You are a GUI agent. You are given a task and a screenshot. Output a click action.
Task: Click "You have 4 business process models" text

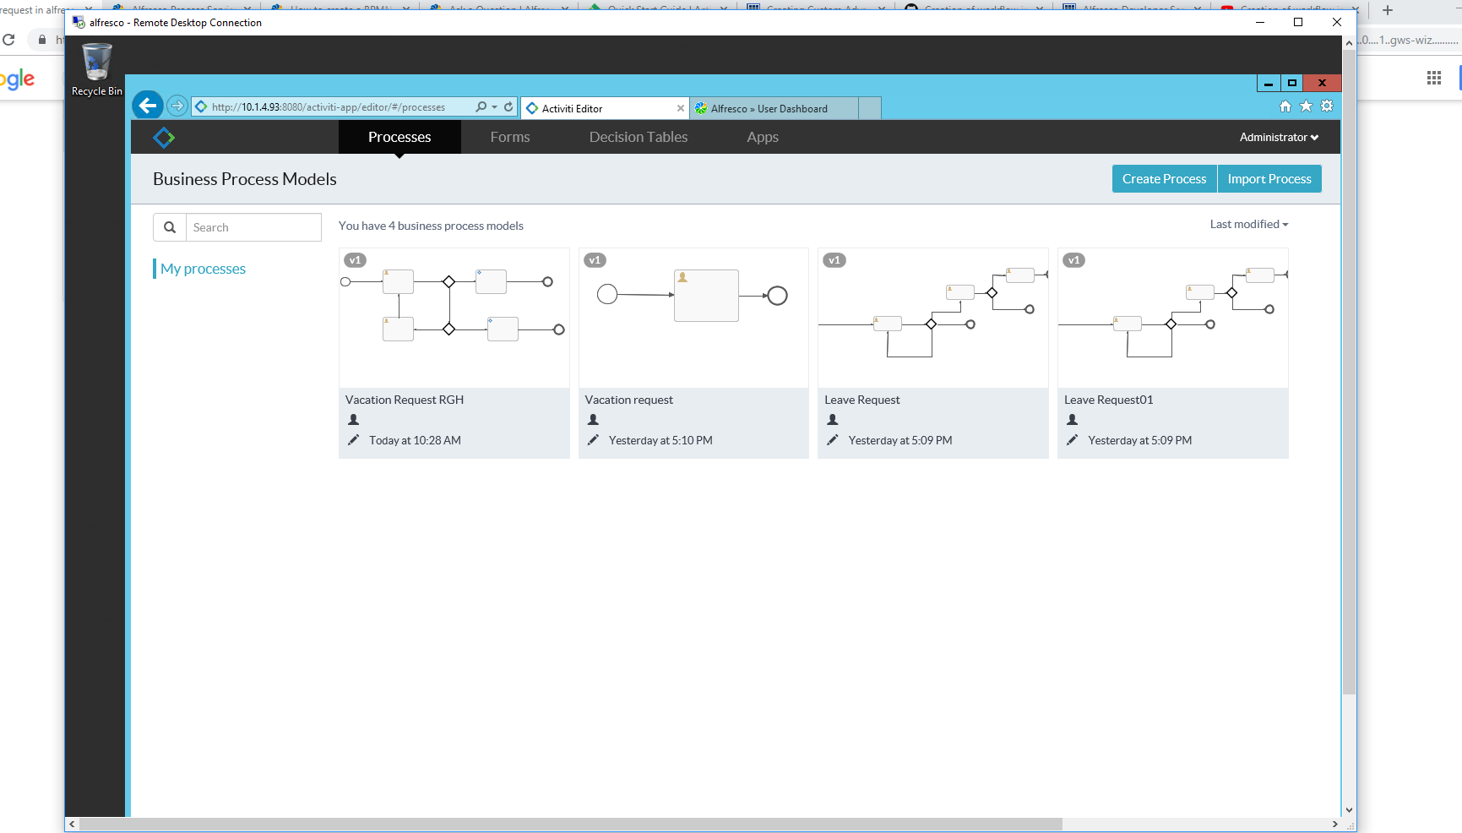click(x=431, y=226)
